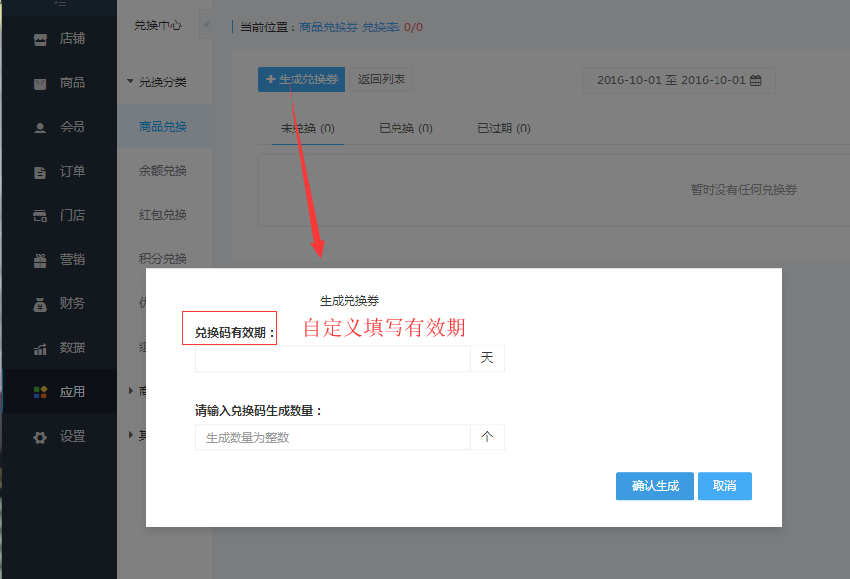The height and width of the screenshot is (579, 850).
Task: Click the 暂时没有任何兑换券 empty message
Action: tap(743, 190)
